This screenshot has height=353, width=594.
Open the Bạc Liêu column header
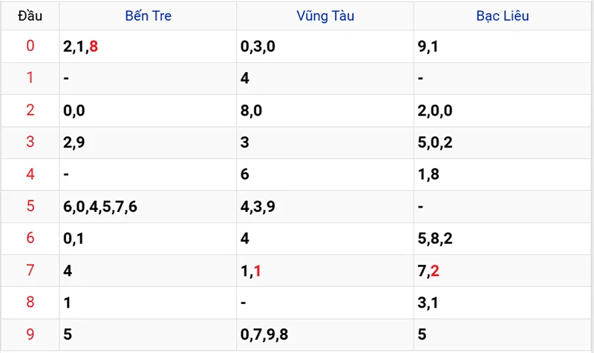pyautogui.click(x=502, y=16)
